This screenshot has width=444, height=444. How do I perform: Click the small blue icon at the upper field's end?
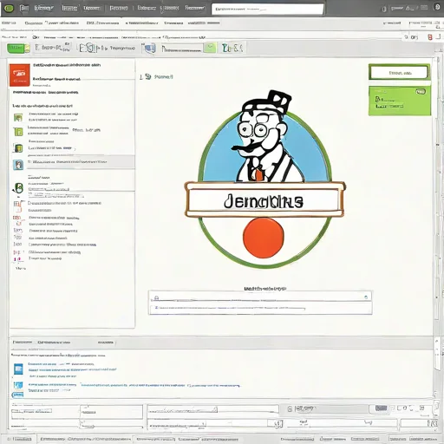pyautogui.click(x=366, y=297)
